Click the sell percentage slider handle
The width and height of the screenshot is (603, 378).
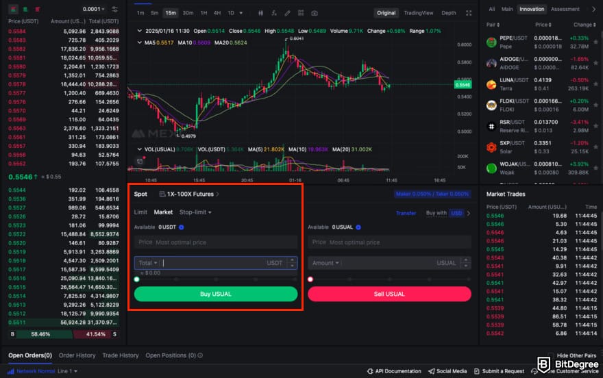310,279
